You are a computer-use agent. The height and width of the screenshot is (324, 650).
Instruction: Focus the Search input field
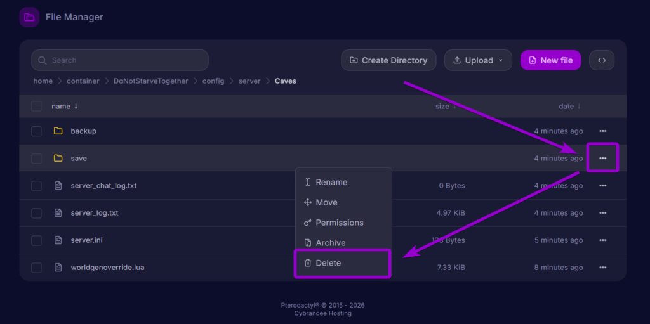(120, 60)
